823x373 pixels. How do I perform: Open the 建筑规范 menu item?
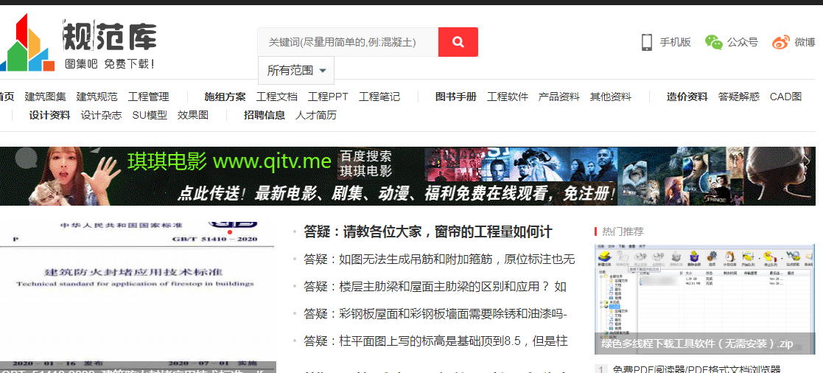coord(97,97)
